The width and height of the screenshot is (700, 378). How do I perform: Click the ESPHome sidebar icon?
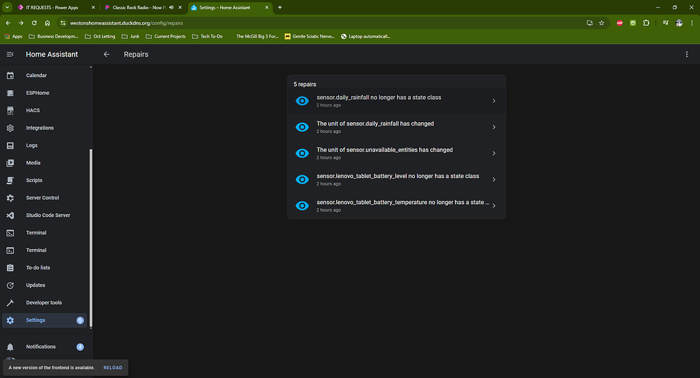click(10, 93)
